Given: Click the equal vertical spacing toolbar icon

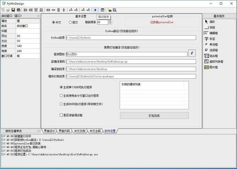Looking at the screenshot, I should pos(64,10).
